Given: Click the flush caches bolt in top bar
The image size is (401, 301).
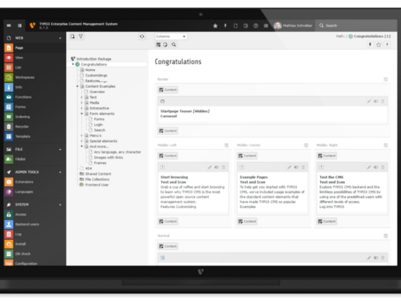Looking at the screenshot, I should [x=225, y=26].
